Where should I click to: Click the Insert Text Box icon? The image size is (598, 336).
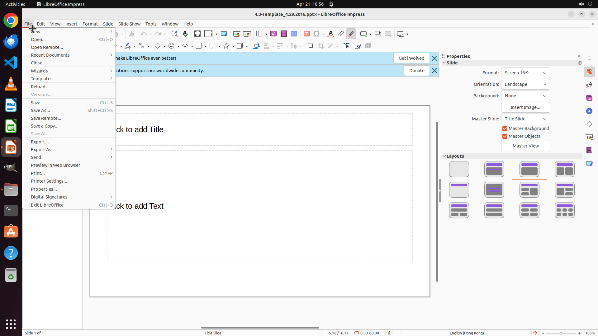[306, 34]
